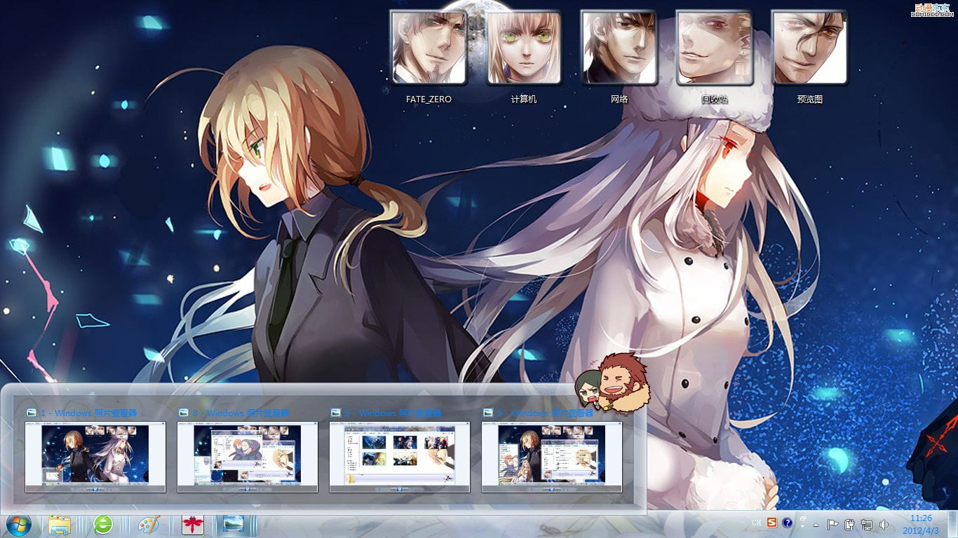This screenshot has height=538, width=958.
Task: Click the network status tray icon
Action: click(x=866, y=524)
